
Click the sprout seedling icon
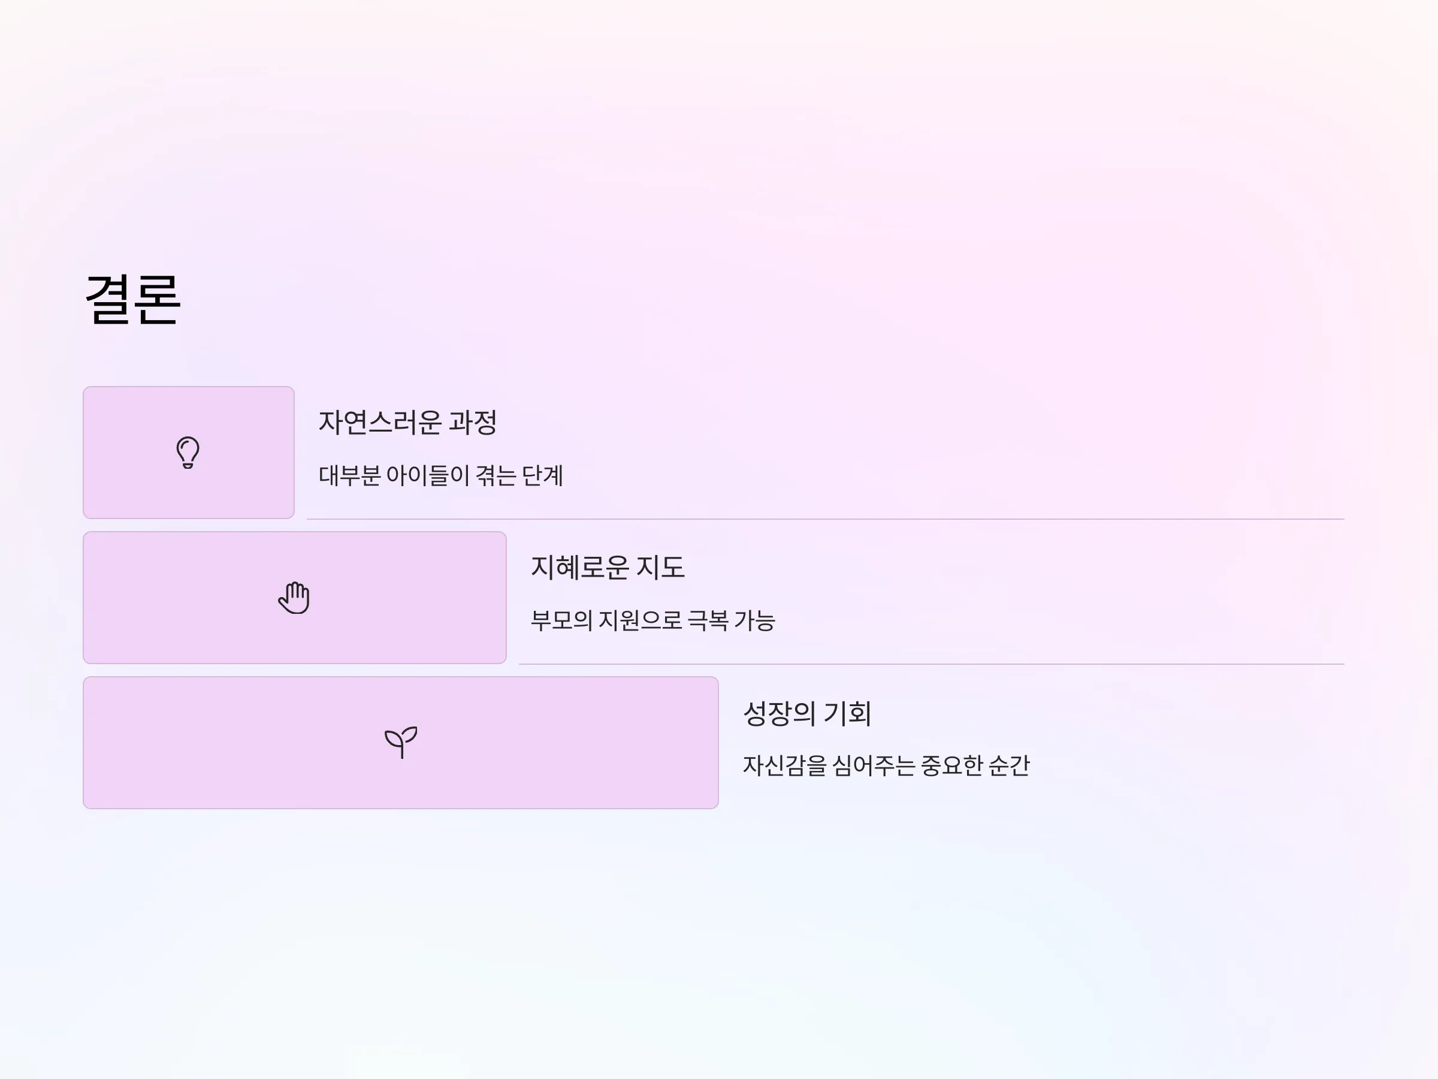click(400, 742)
